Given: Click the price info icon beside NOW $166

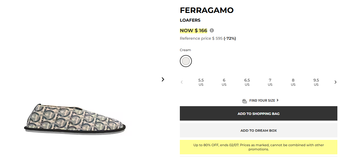Looking at the screenshot, I should [x=212, y=30].
